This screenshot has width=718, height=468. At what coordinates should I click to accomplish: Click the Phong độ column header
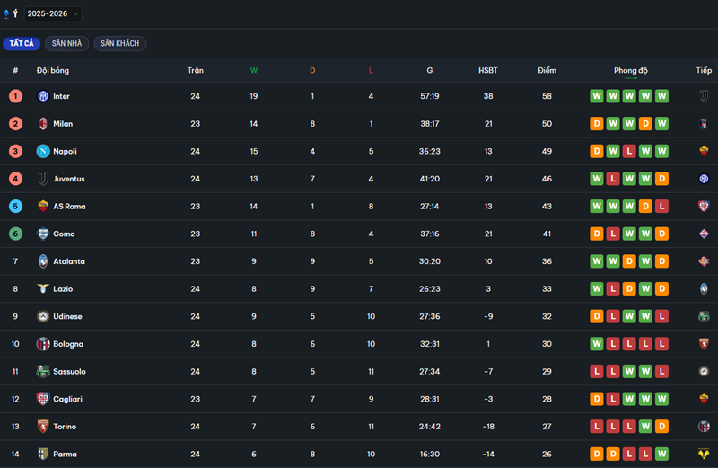(x=630, y=70)
